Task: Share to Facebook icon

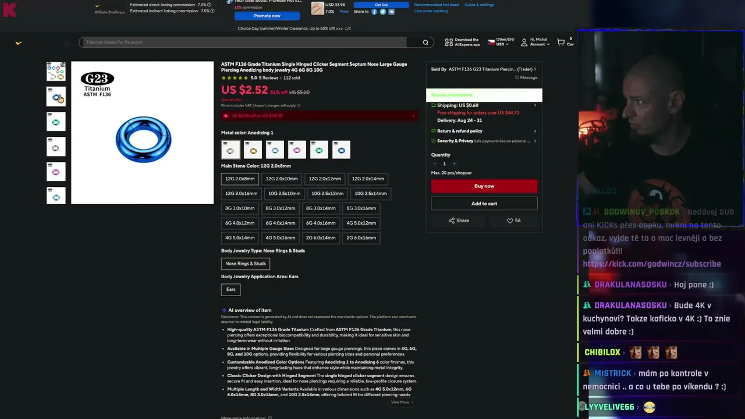Action: tap(374, 12)
